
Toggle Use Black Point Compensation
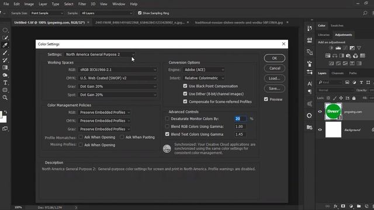pos(185,86)
